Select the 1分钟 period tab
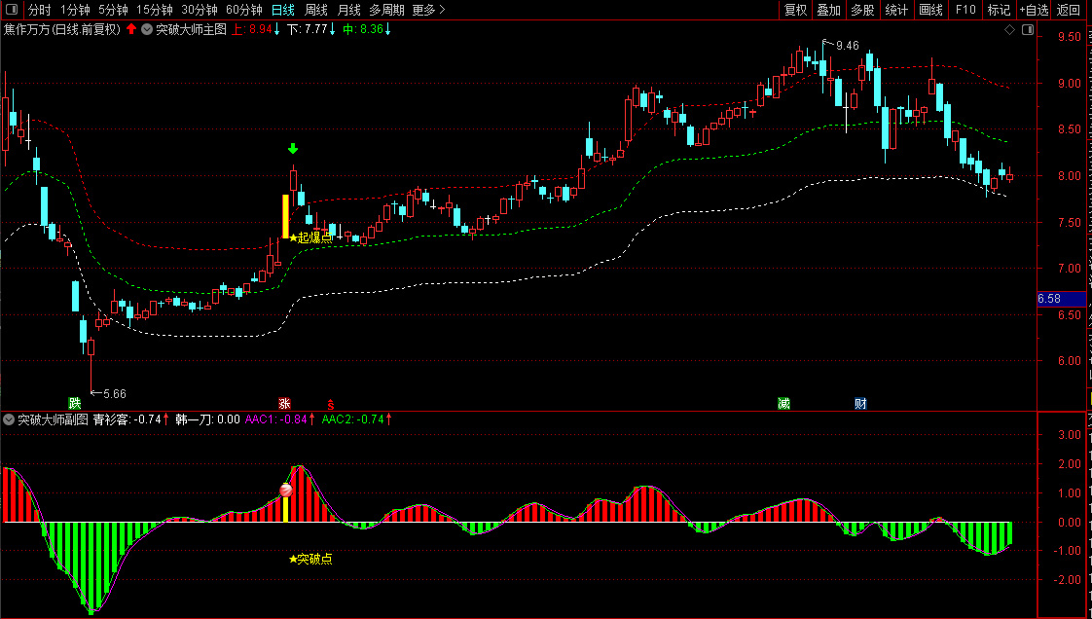1092x619 pixels. pos(75,10)
